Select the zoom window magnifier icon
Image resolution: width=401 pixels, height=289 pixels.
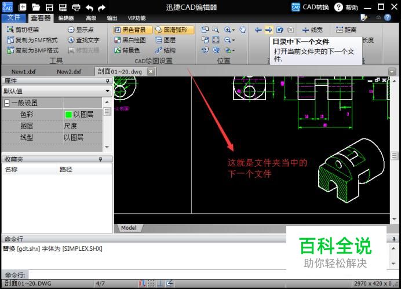[216, 30]
